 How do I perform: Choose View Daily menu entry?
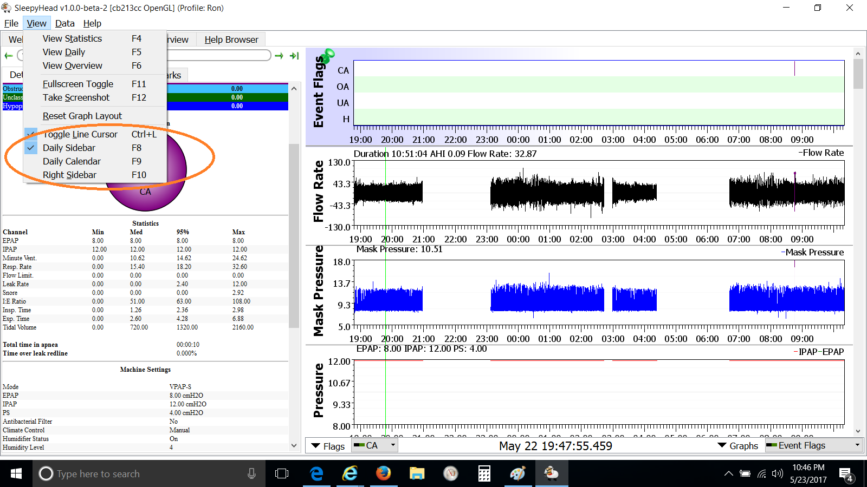tap(95, 52)
